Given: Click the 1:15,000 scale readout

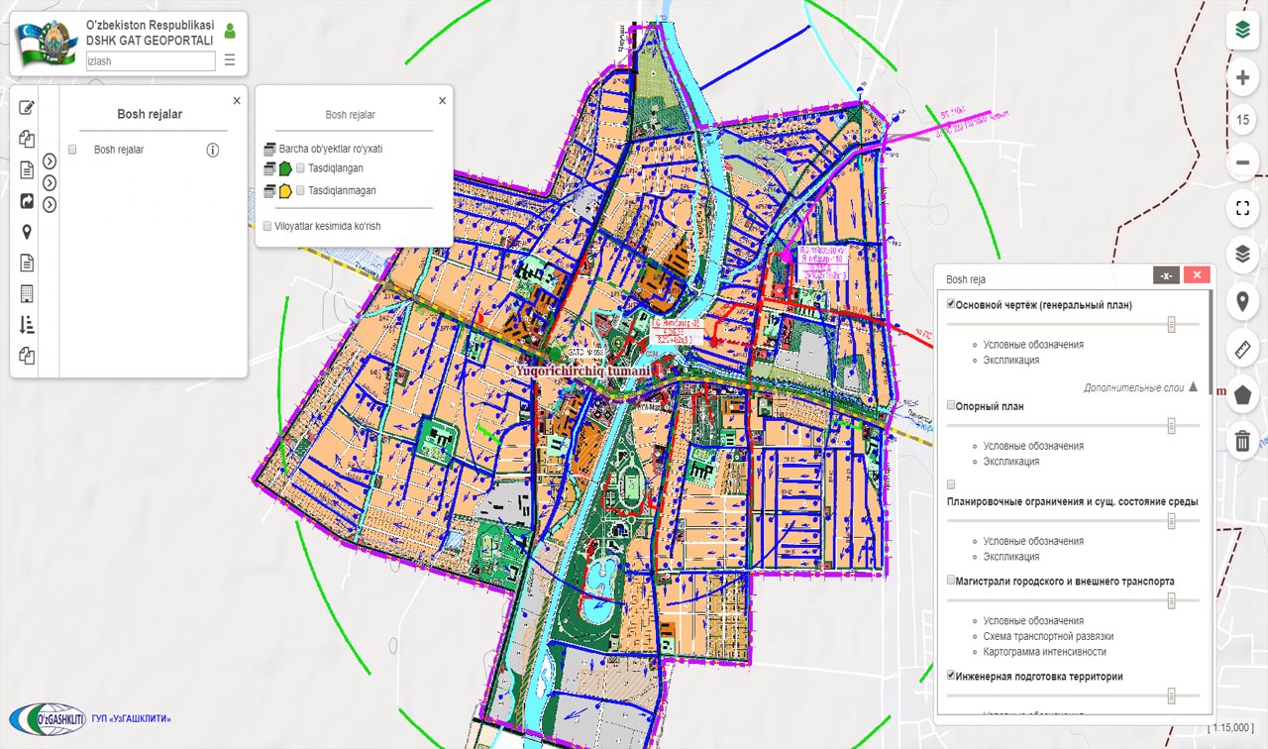Looking at the screenshot, I should point(1232,728).
